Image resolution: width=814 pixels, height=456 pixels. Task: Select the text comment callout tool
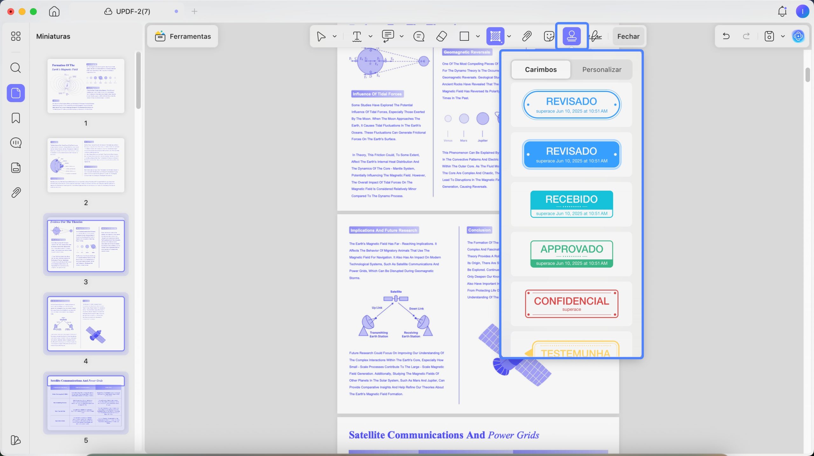[388, 36]
